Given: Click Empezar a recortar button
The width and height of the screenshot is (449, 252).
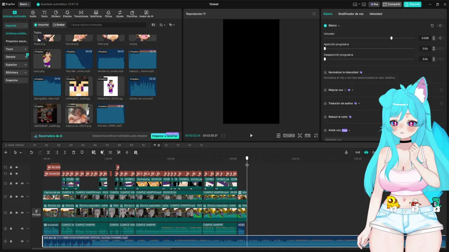Looking at the screenshot, I should click(165, 136).
